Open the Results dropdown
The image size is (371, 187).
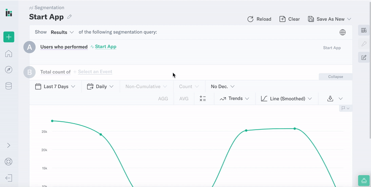[62, 32]
